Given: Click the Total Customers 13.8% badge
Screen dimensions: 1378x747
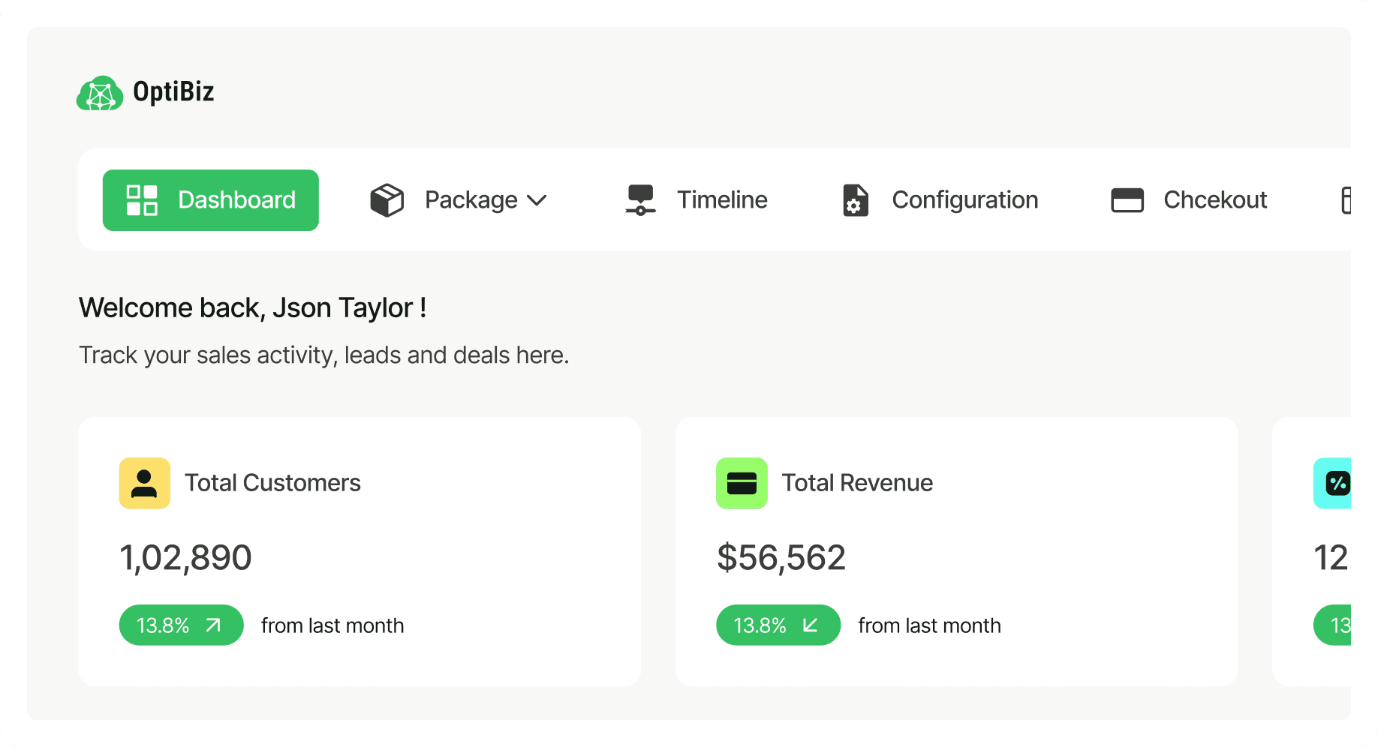Looking at the screenshot, I should (163, 625).
